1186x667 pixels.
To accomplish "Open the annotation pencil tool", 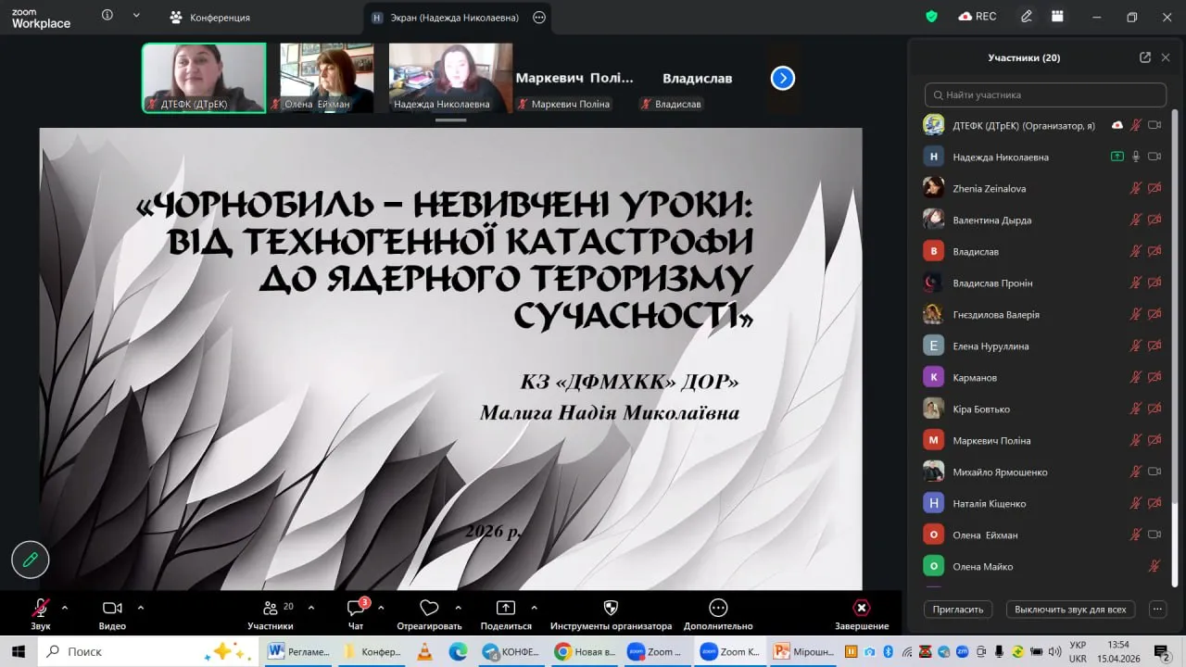I will 30,560.
